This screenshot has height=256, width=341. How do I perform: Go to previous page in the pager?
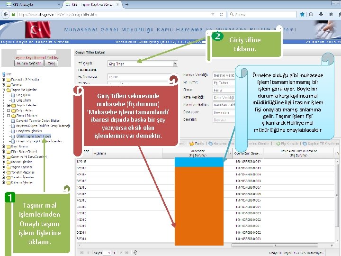click(88, 253)
